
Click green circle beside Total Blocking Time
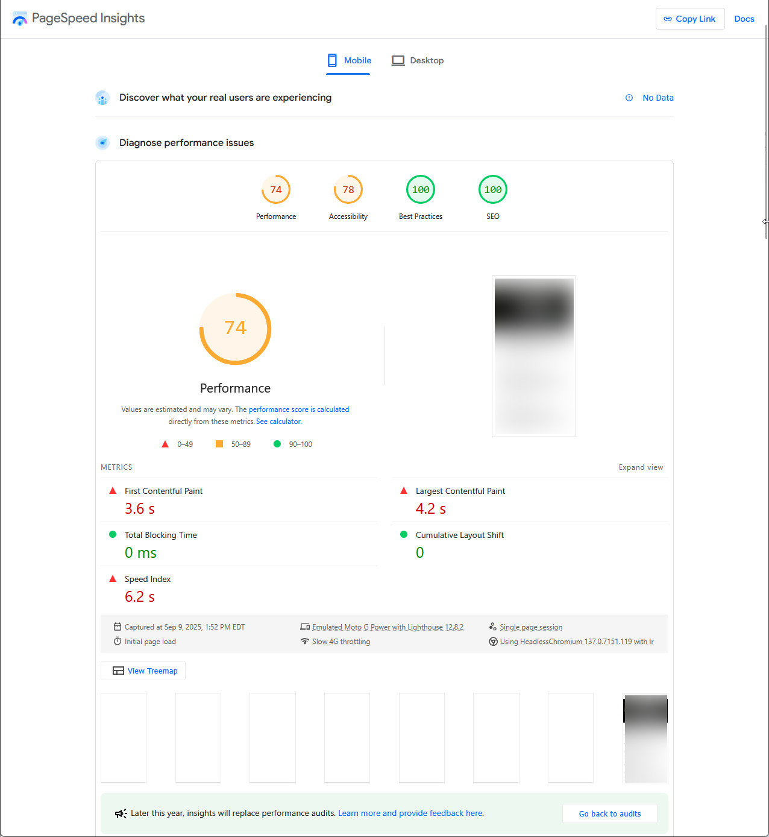tap(113, 534)
